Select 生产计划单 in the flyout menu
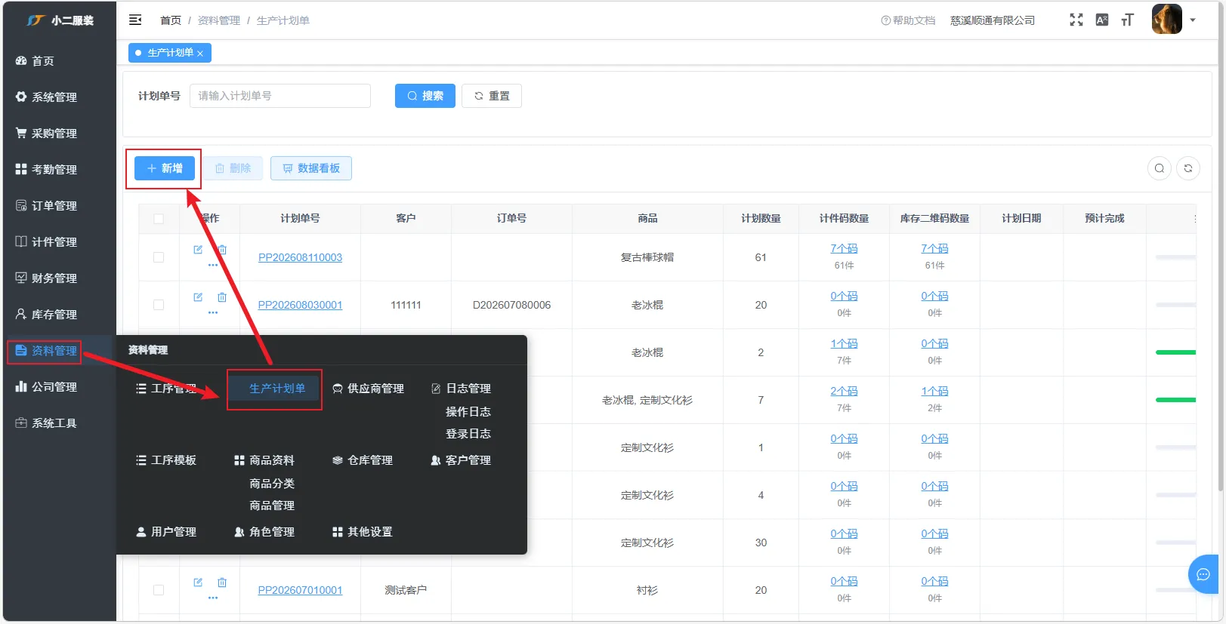 (277, 389)
